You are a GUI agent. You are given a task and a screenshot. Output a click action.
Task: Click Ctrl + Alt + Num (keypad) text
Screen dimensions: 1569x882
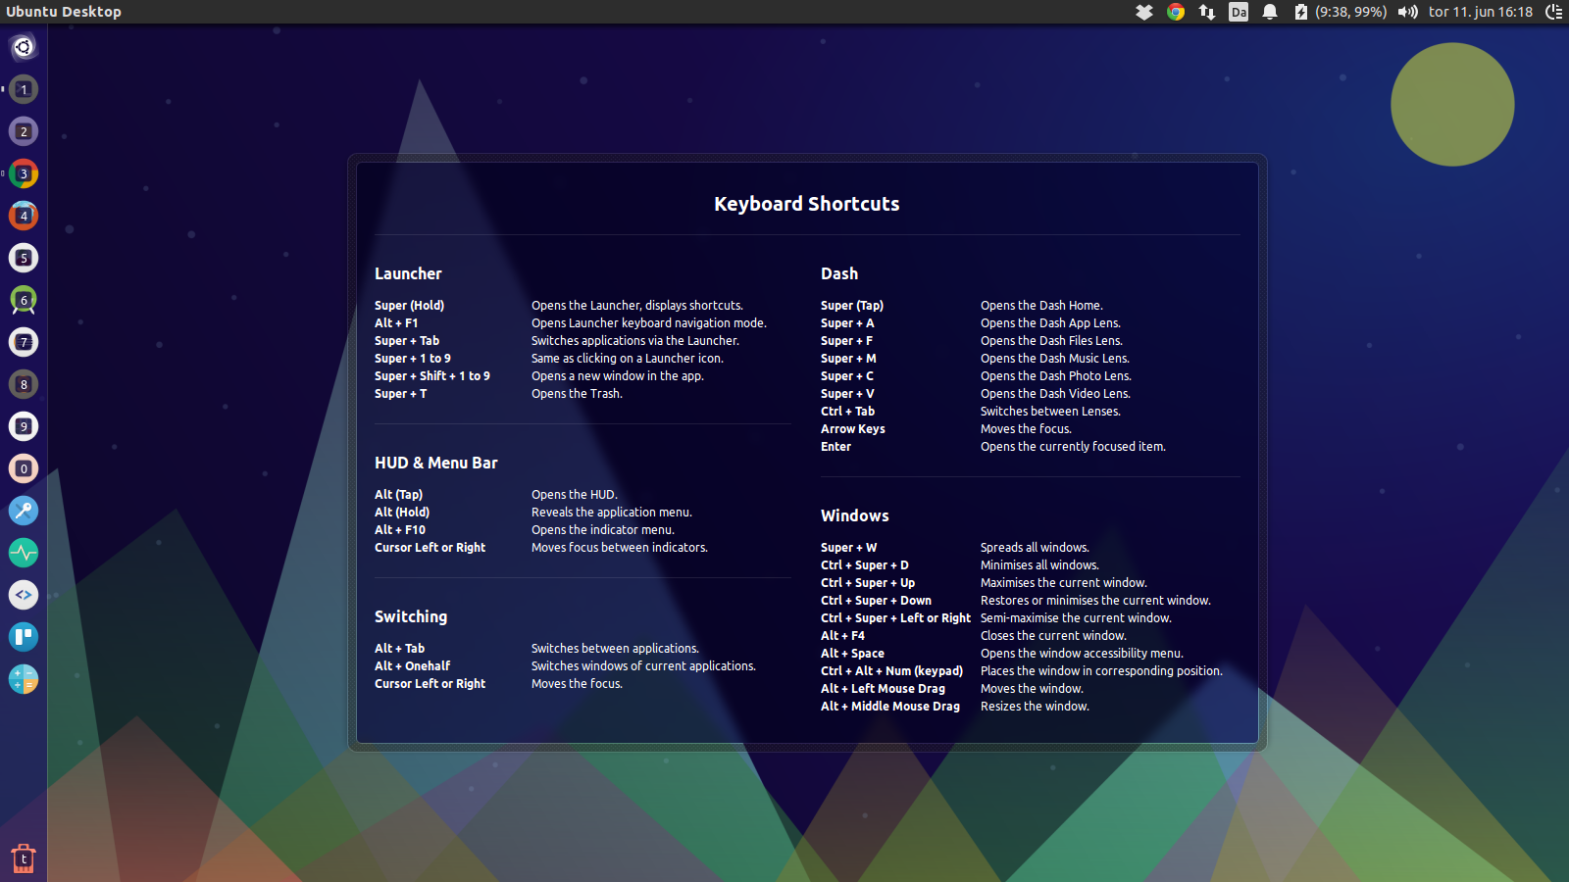pyautogui.click(x=892, y=671)
